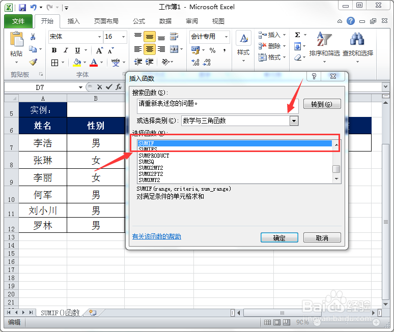The width and height of the screenshot is (394, 332).
Task: Switch to the 数据 tab
Action: [x=165, y=21]
